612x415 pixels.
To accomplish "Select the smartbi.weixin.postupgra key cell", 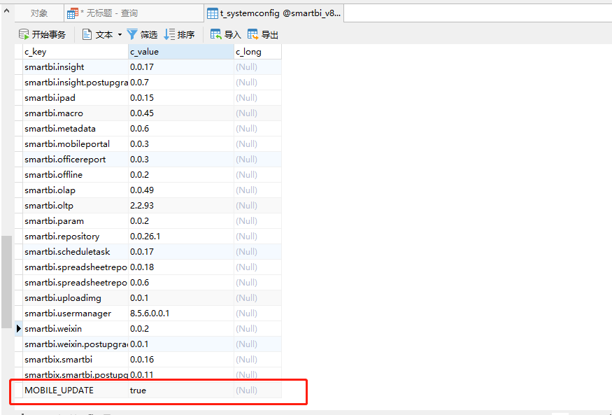I will tap(76, 344).
